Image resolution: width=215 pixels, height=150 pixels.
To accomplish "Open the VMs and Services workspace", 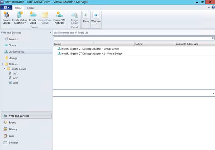I will 27,116.
